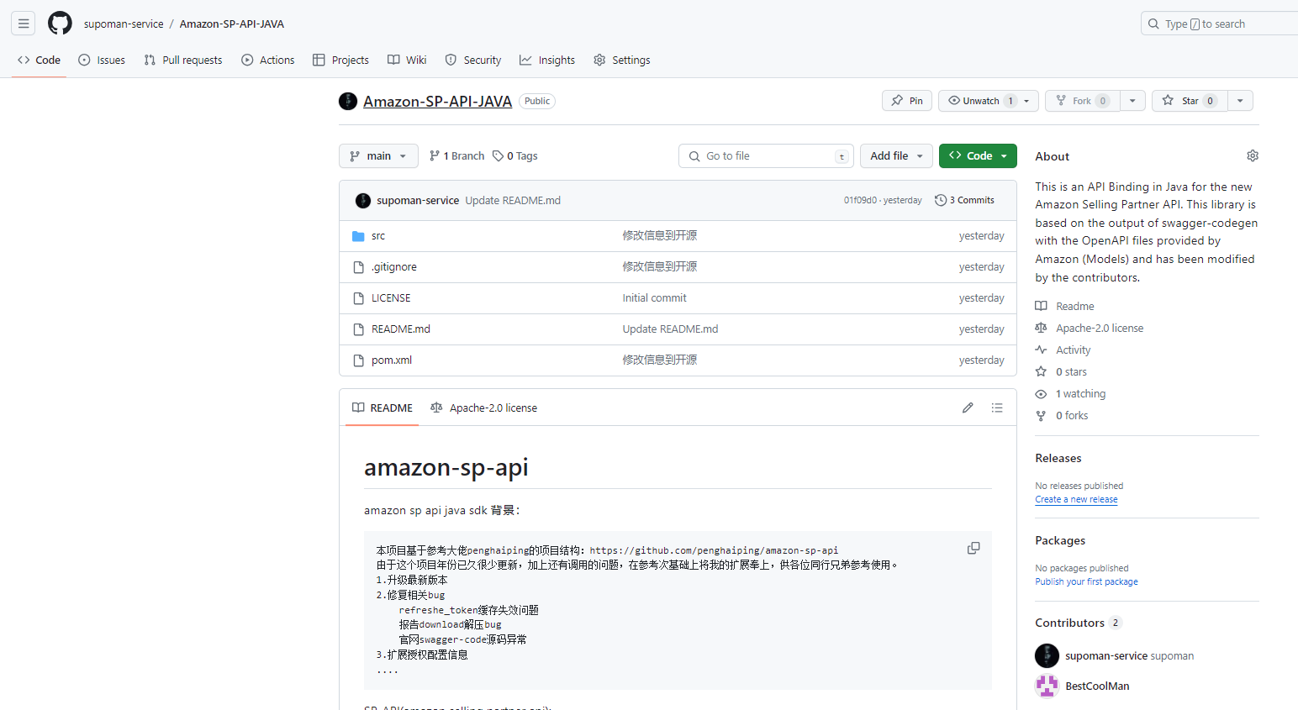Open the main branch selector
This screenshot has width=1298, height=710.
(x=378, y=156)
